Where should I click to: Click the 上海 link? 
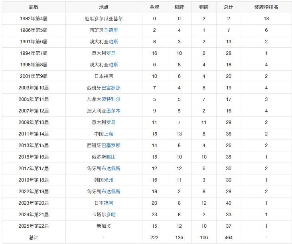109,134
